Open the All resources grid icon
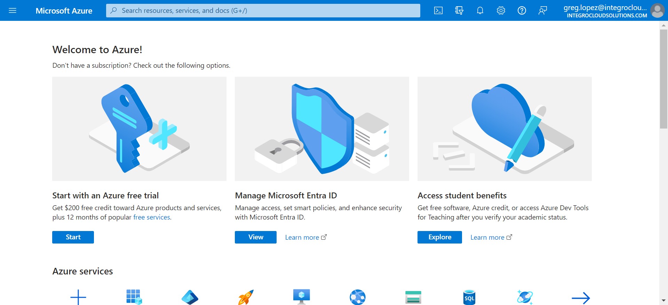Image resolution: width=668 pixels, height=305 pixels. click(x=134, y=297)
